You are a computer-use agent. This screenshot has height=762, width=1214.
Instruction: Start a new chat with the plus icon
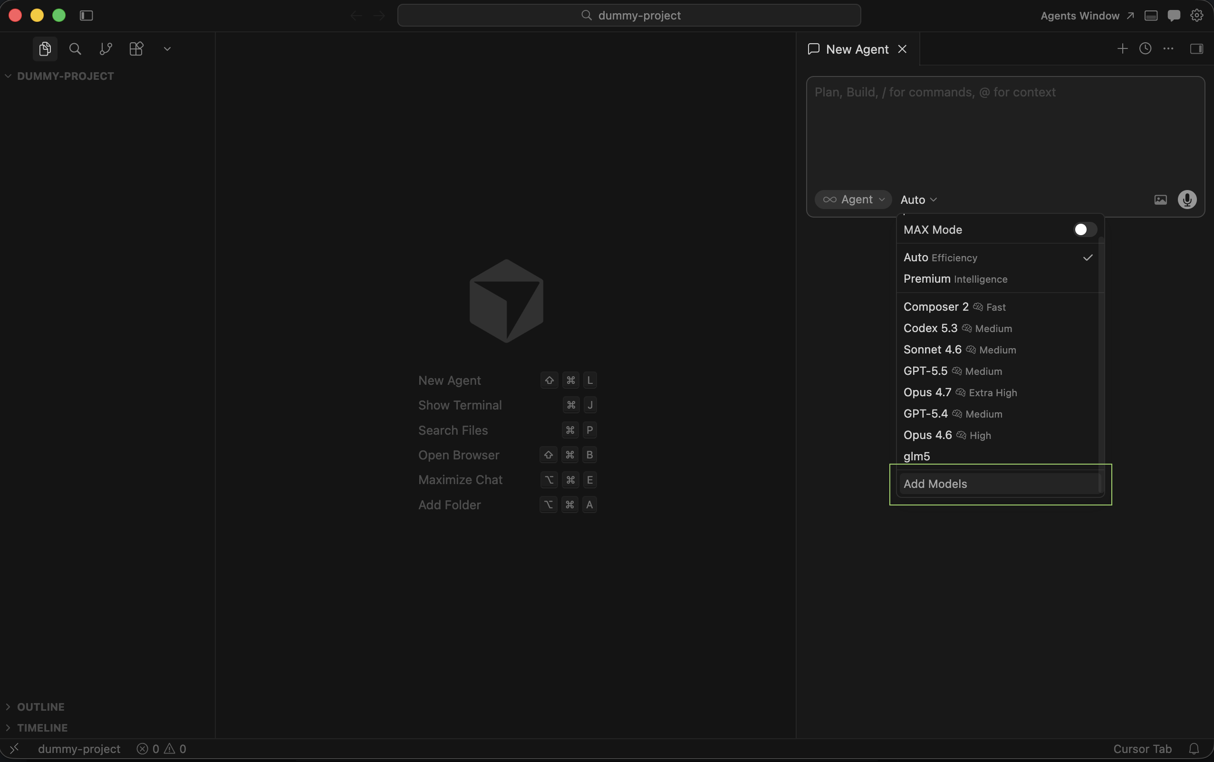click(1122, 48)
